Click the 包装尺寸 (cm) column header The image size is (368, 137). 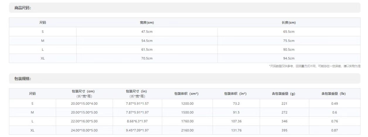(84, 94)
